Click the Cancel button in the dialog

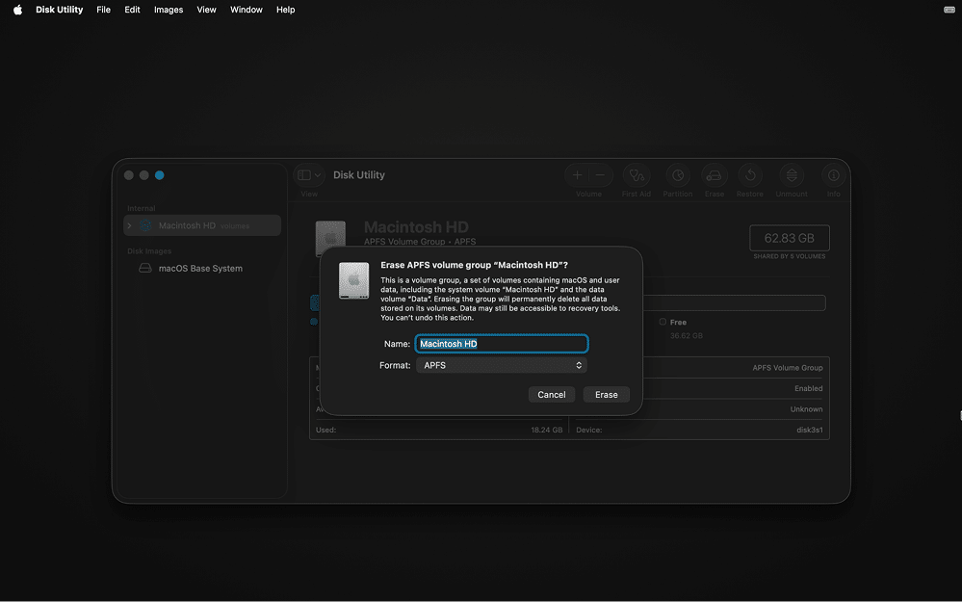tap(551, 394)
